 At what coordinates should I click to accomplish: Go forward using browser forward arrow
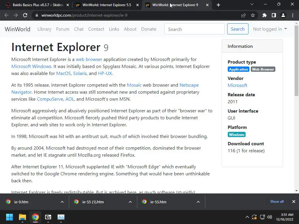tap(16, 15)
